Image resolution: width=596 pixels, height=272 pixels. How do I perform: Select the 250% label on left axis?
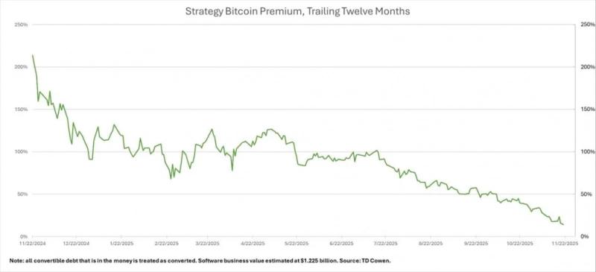pyautogui.click(x=22, y=25)
